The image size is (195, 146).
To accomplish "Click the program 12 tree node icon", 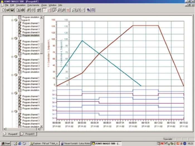I will (x=16, y=93).
